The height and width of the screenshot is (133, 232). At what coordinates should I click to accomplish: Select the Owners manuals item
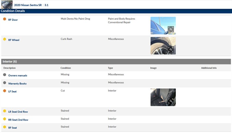18,75
